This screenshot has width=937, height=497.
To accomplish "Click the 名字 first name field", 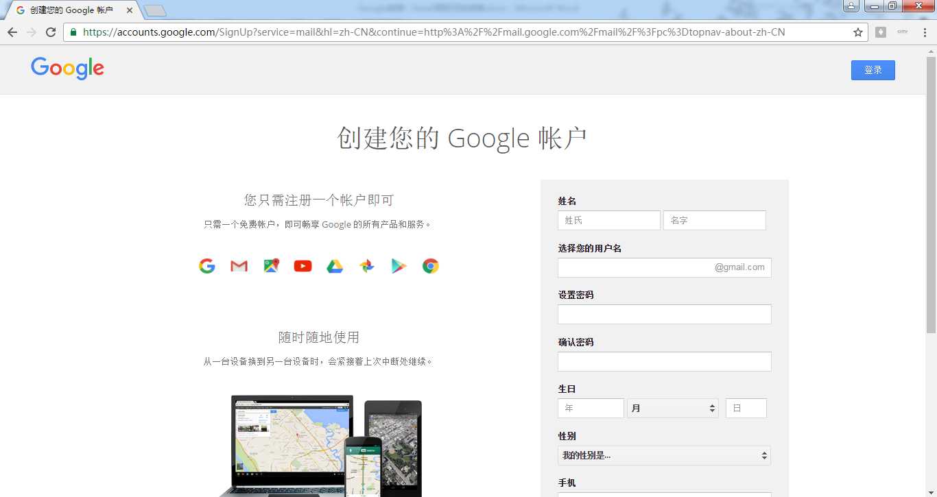I will point(715,220).
